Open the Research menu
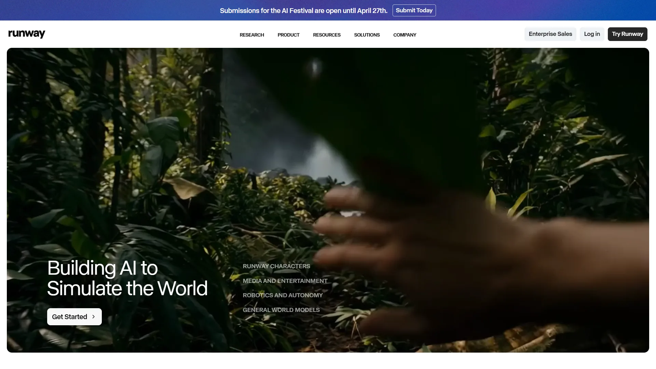This screenshot has width=656, height=369. (x=252, y=35)
